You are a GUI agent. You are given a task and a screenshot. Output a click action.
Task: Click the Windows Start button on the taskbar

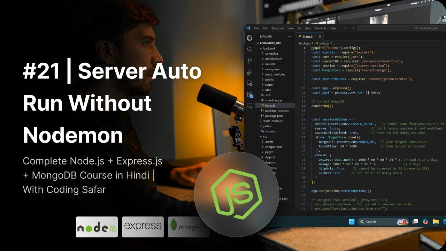352,222
